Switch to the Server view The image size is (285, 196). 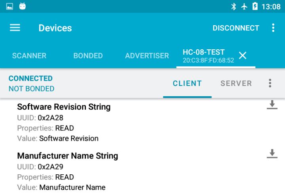click(x=236, y=83)
